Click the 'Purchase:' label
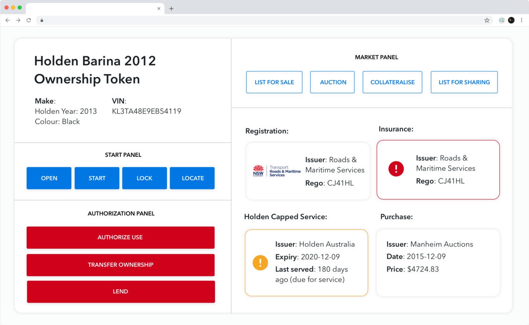Image resolution: width=529 pixels, height=325 pixels. tap(397, 217)
